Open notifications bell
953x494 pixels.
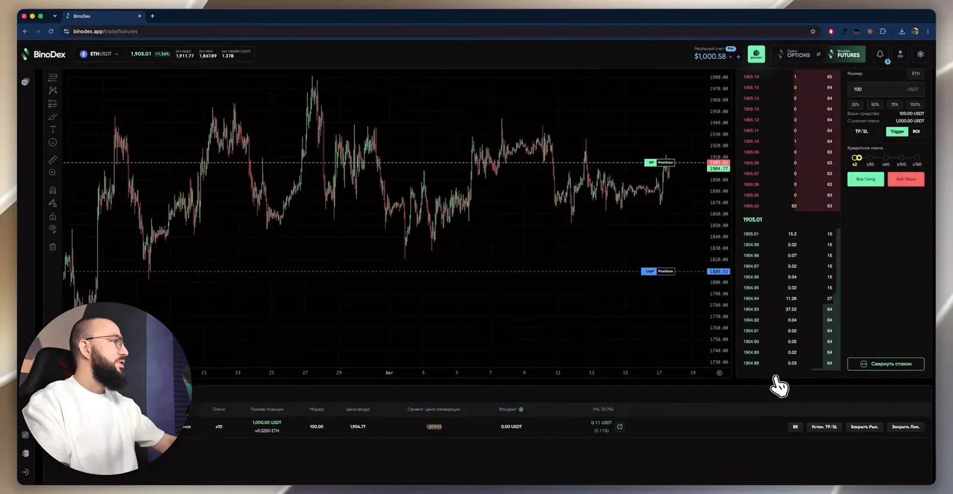tap(880, 54)
